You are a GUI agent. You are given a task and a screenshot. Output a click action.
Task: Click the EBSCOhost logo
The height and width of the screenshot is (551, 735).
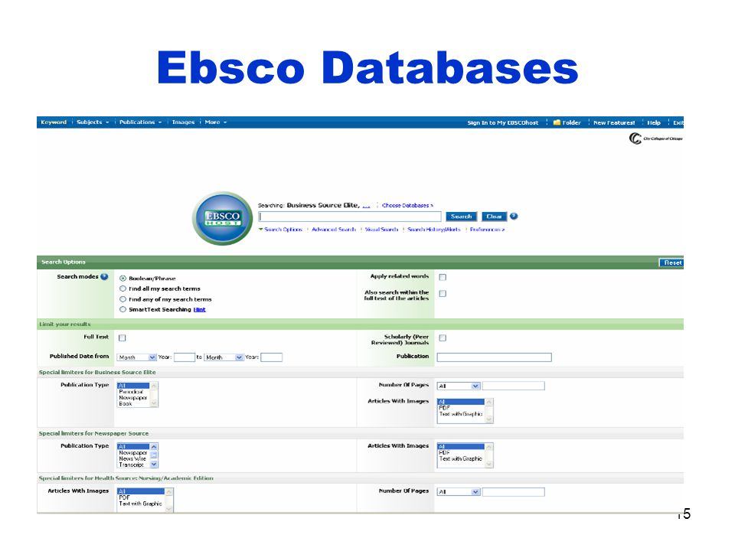point(223,218)
